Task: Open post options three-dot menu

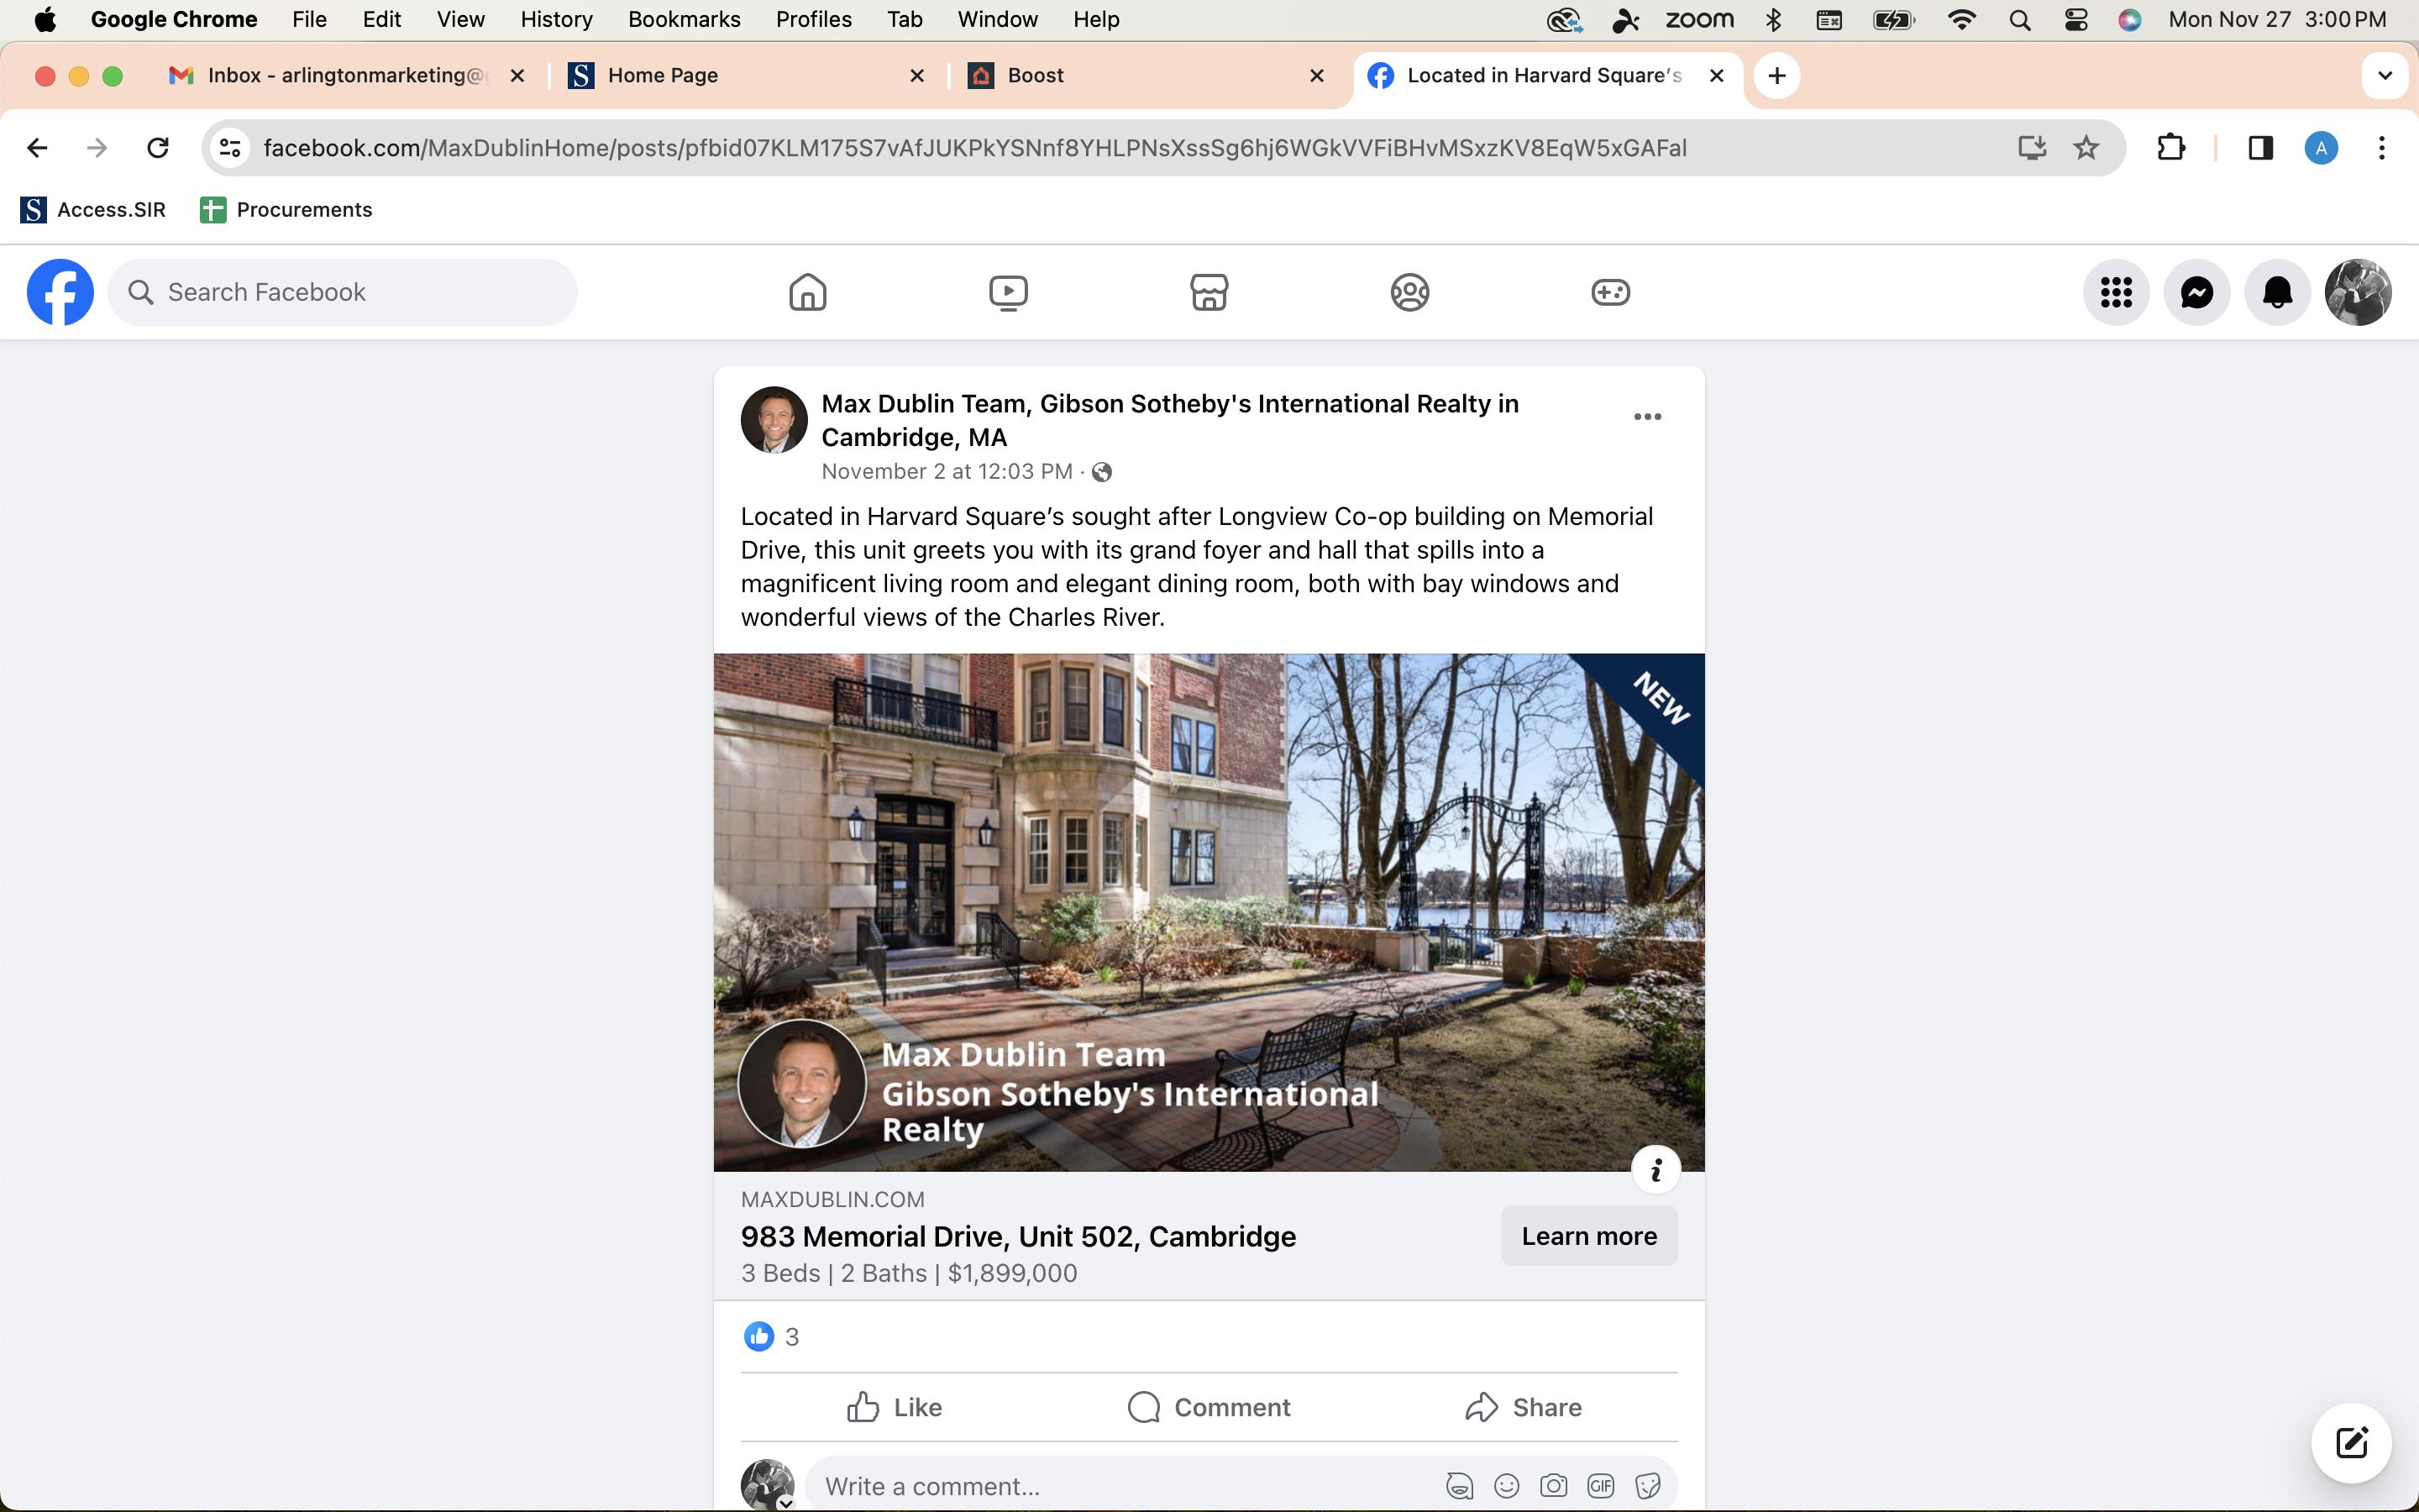Action: coord(1646,417)
